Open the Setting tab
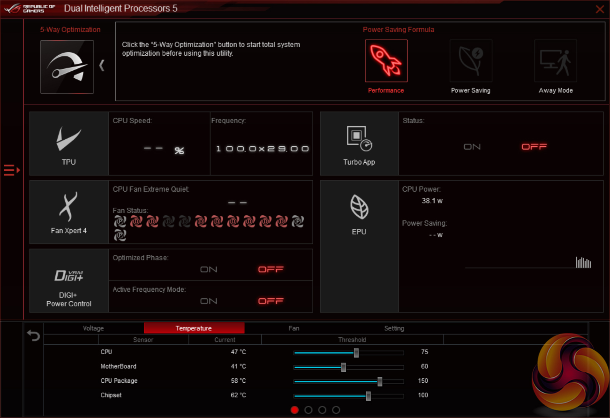The height and width of the screenshot is (418, 610). click(x=394, y=328)
